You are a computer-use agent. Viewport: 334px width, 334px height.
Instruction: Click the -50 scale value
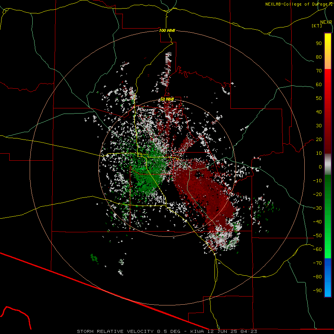pos(317,236)
